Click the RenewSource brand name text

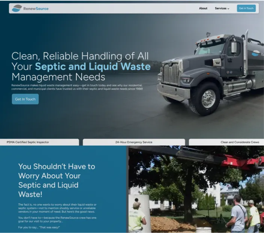36,9
